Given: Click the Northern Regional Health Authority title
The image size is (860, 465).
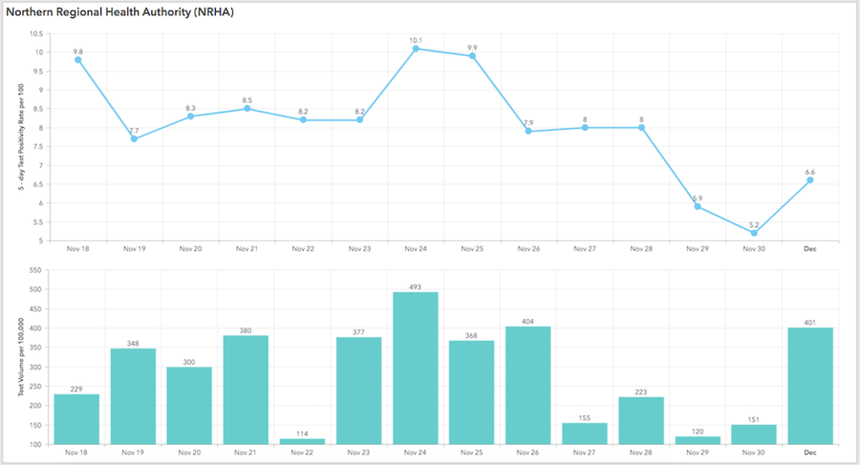Looking at the screenshot, I should tap(120, 12).
